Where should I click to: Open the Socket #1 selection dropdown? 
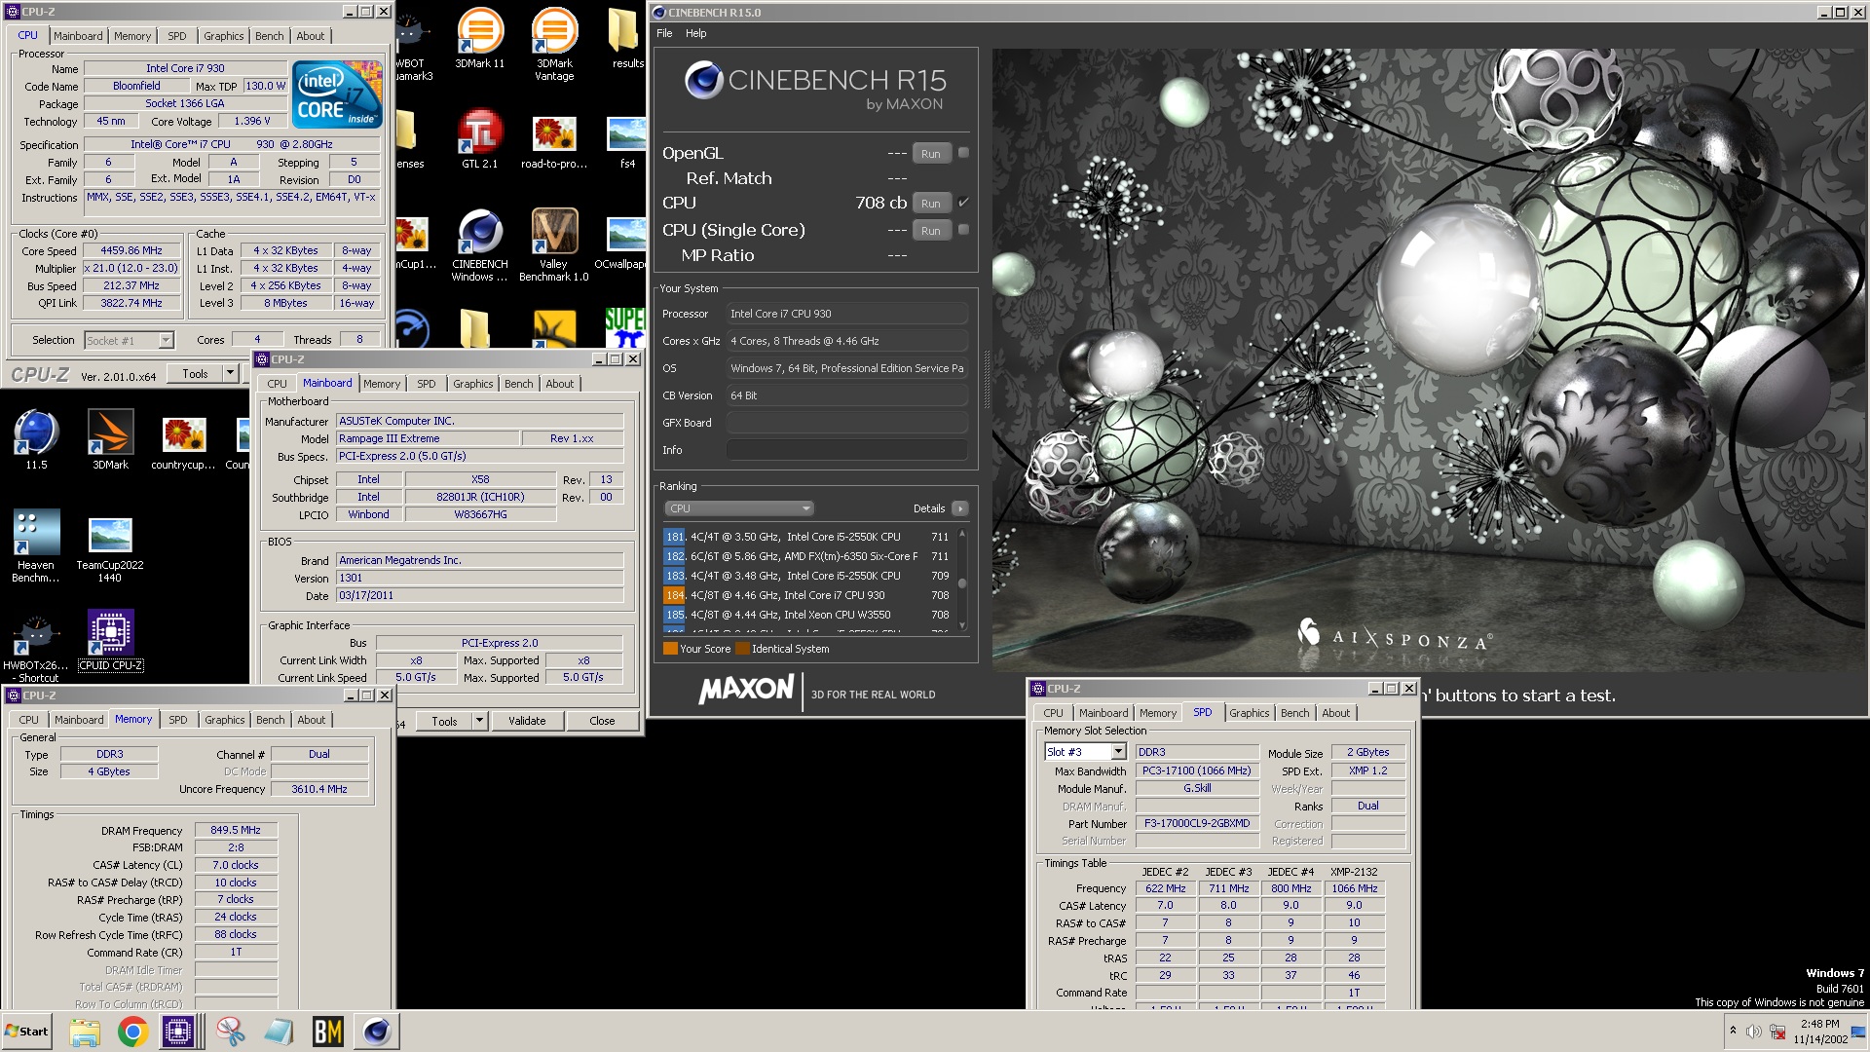[x=166, y=341]
